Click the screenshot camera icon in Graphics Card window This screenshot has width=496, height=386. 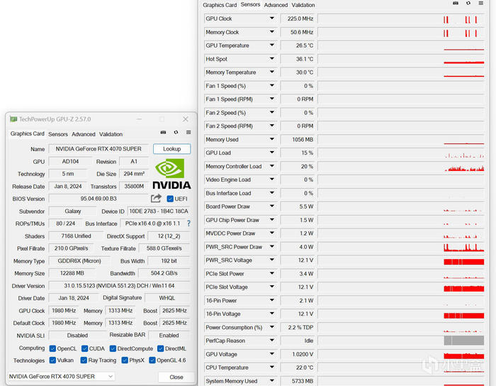163,133
